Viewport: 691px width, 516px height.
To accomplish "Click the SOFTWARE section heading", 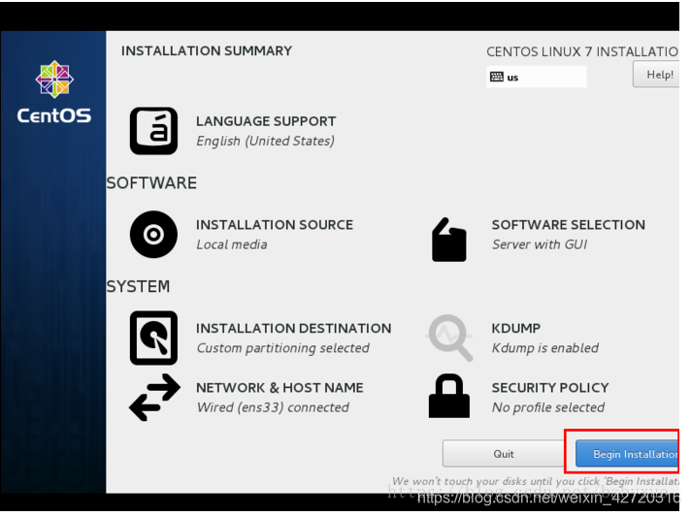I will (151, 182).
